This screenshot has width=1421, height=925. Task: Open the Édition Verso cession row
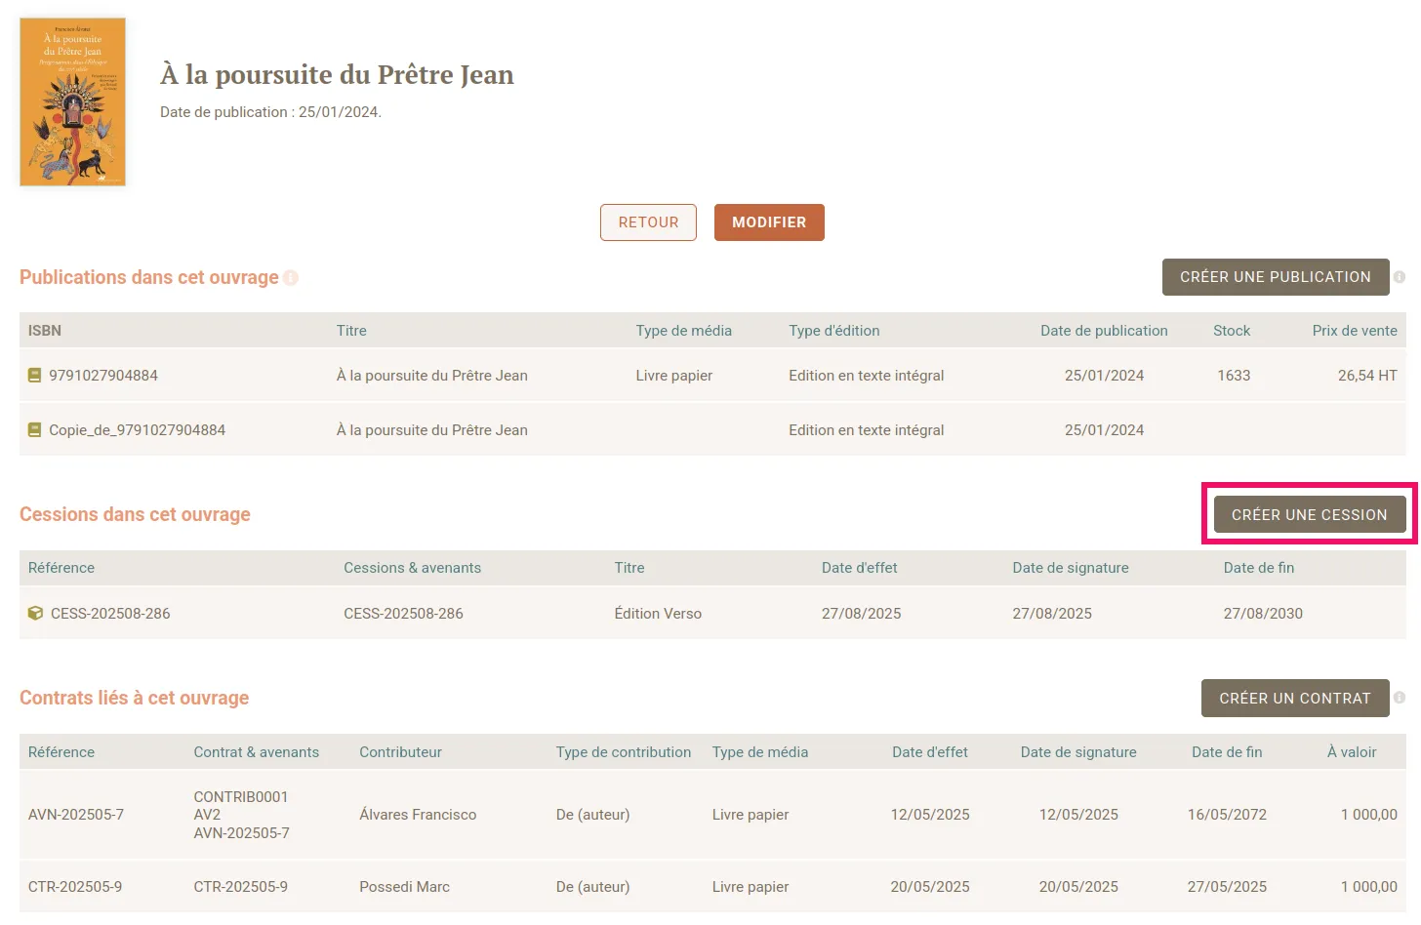[658, 614]
